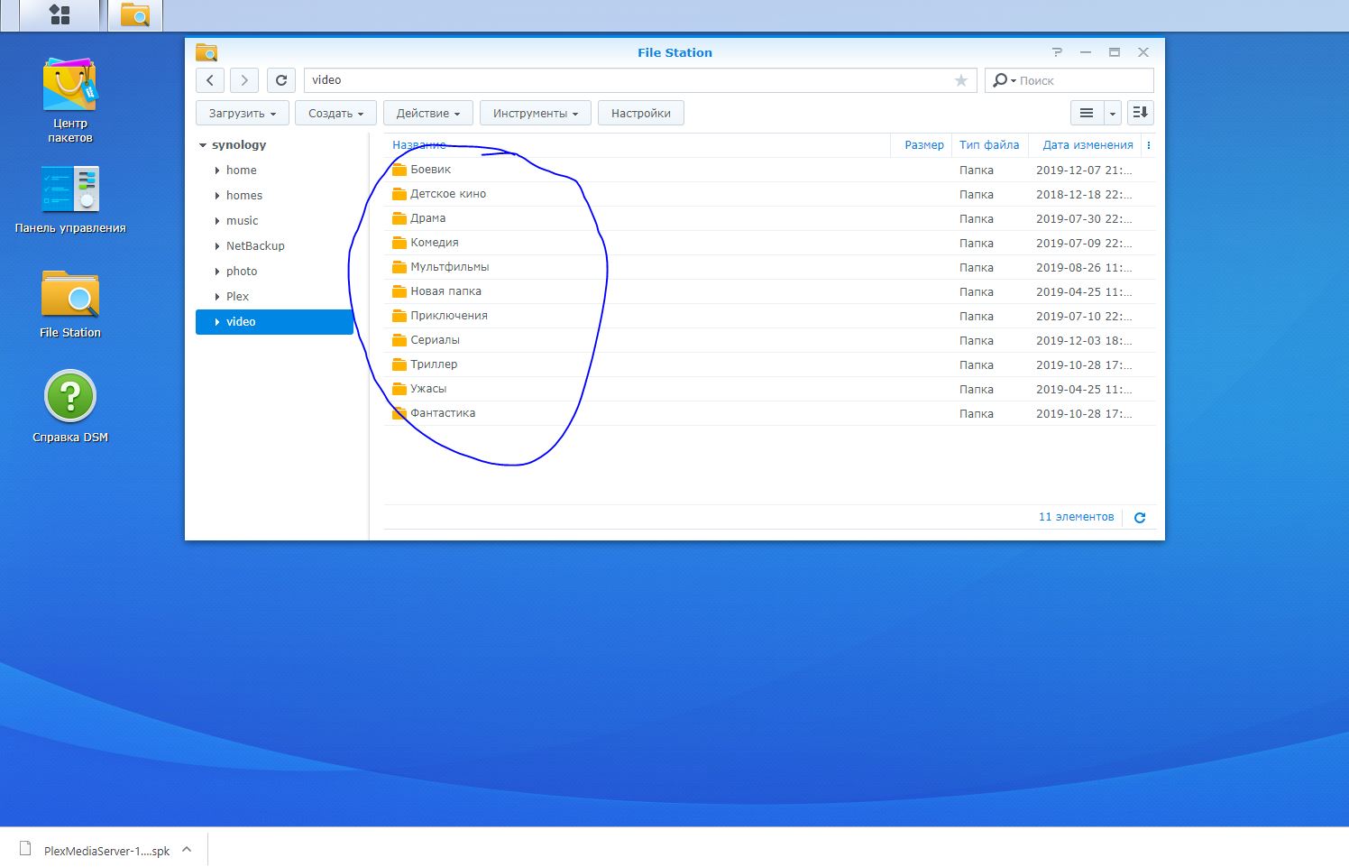The width and height of the screenshot is (1349, 867).
Task: Expand the NetBackup folder tree arrow
Action: 217,246
